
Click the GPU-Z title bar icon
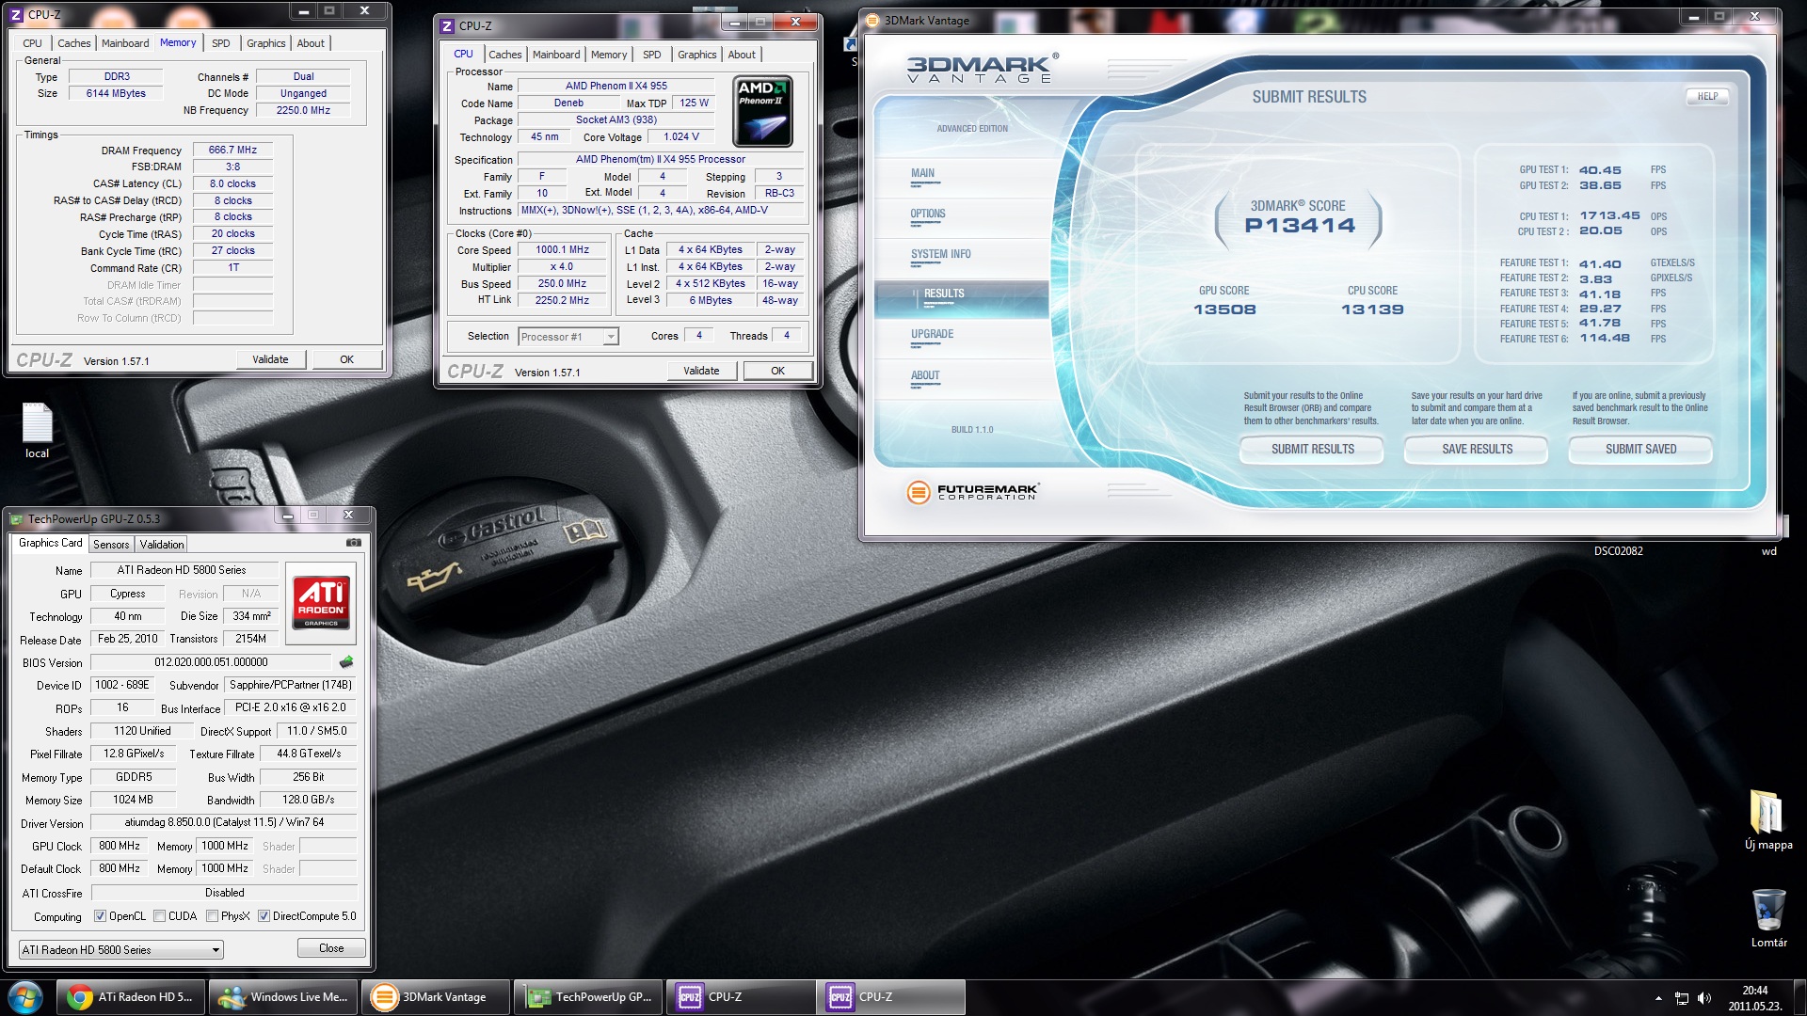(16, 518)
